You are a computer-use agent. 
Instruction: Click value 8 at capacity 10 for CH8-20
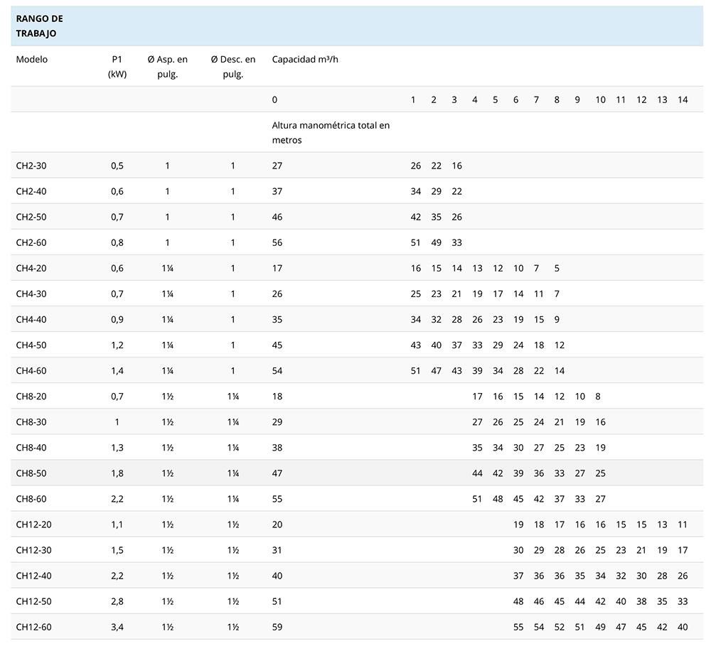598,397
